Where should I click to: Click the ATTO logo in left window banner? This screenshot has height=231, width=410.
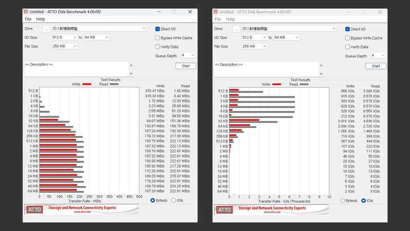(34, 210)
